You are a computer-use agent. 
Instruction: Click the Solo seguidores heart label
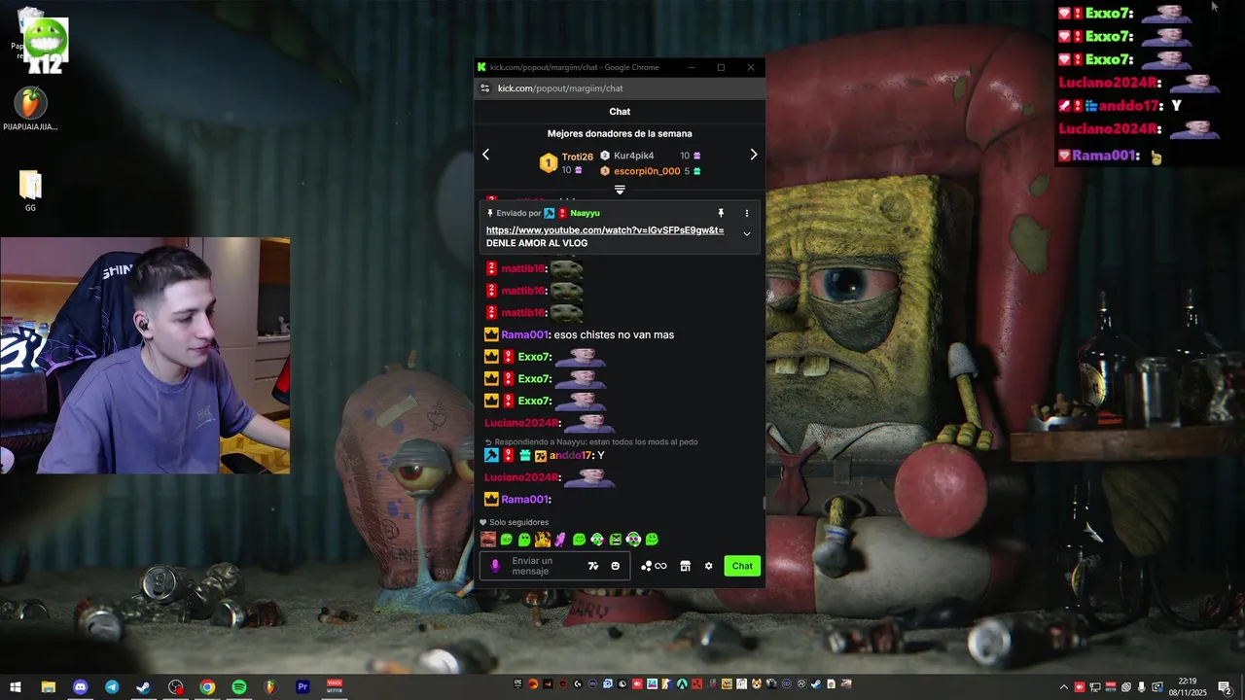(x=515, y=522)
